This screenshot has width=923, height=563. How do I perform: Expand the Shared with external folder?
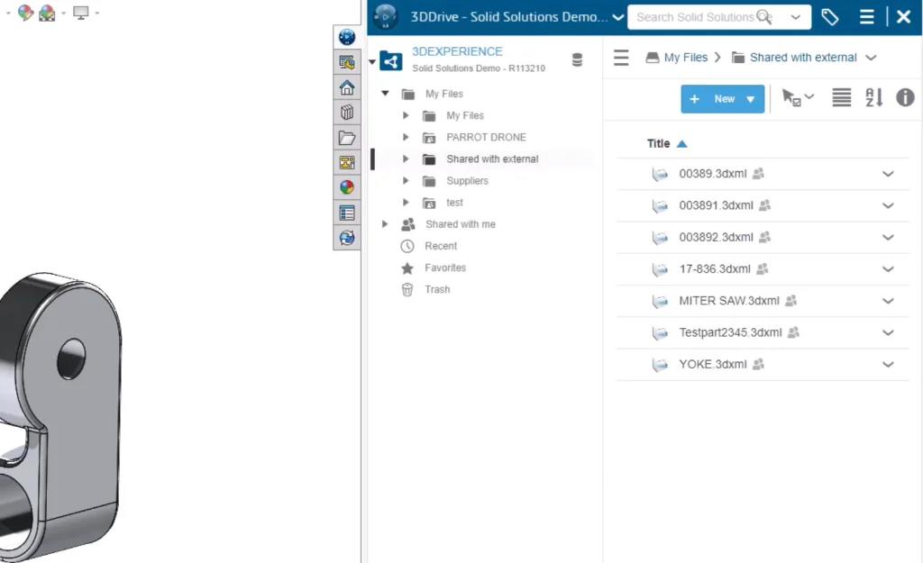click(x=406, y=159)
